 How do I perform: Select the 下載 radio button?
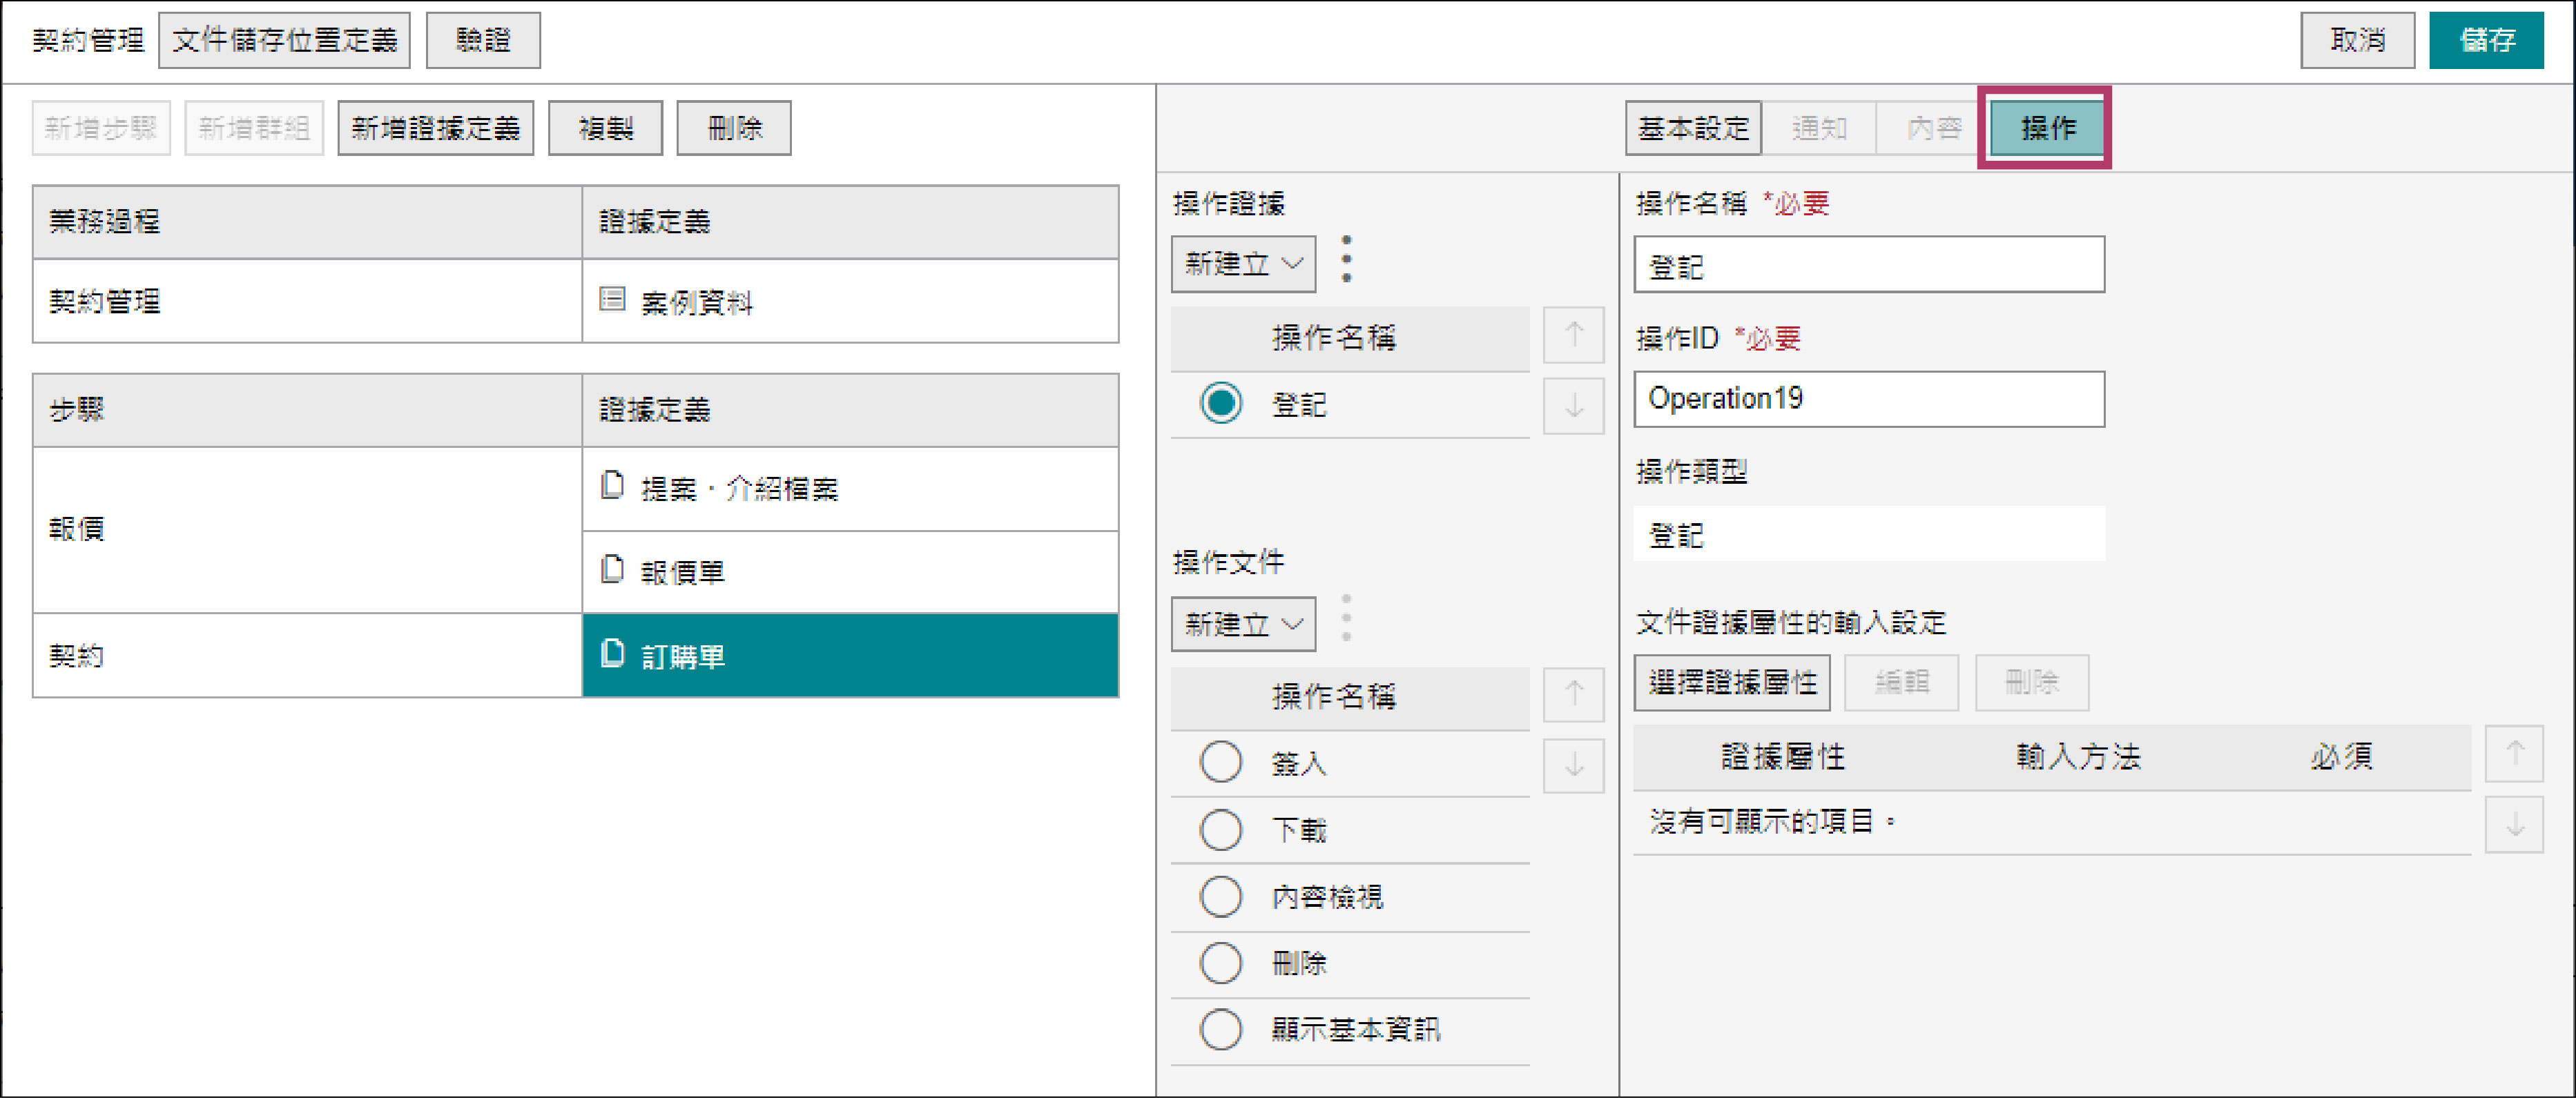click(x=1220, y=830)
